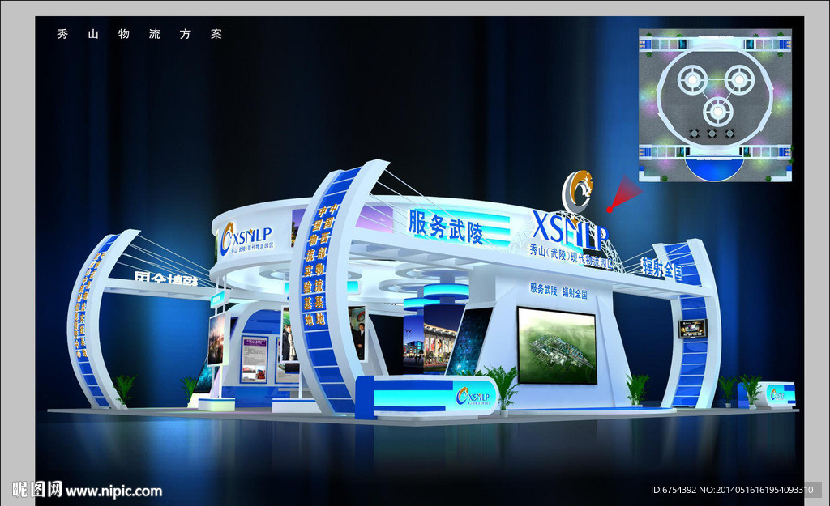Select the 服务武陵 sign on the ring
The height and width of the screenshot is (506, 830).
coord(446,227)
